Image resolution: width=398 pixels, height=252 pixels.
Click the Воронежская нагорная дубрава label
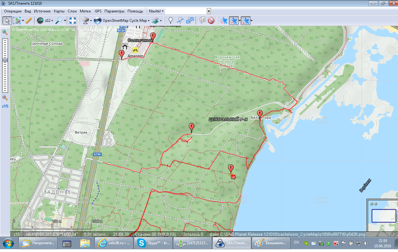227,62
